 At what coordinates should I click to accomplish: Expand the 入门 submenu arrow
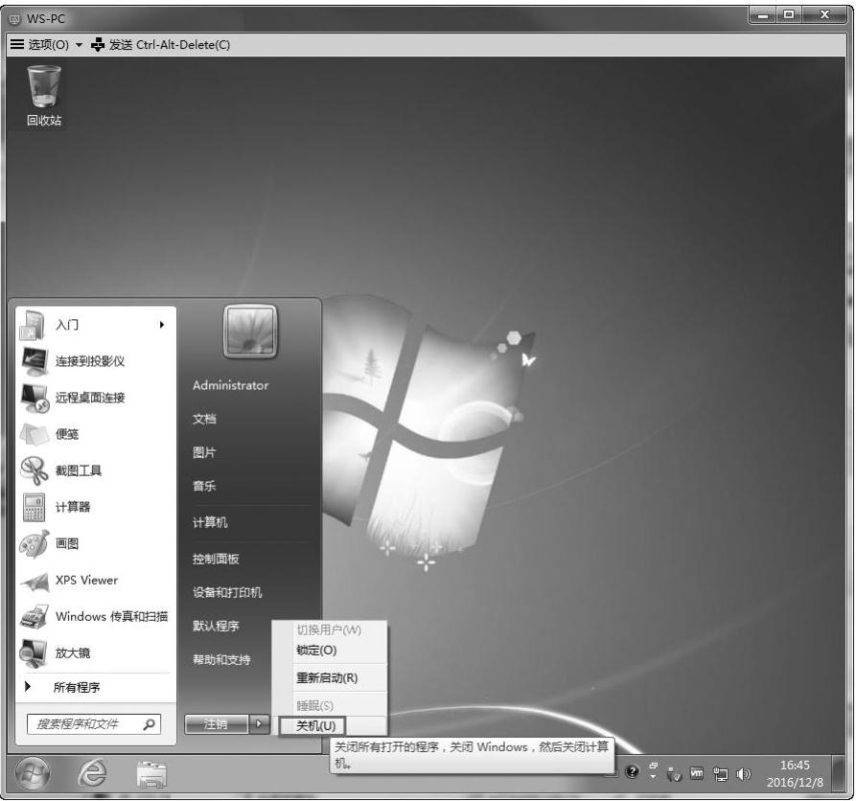(162, 325)
